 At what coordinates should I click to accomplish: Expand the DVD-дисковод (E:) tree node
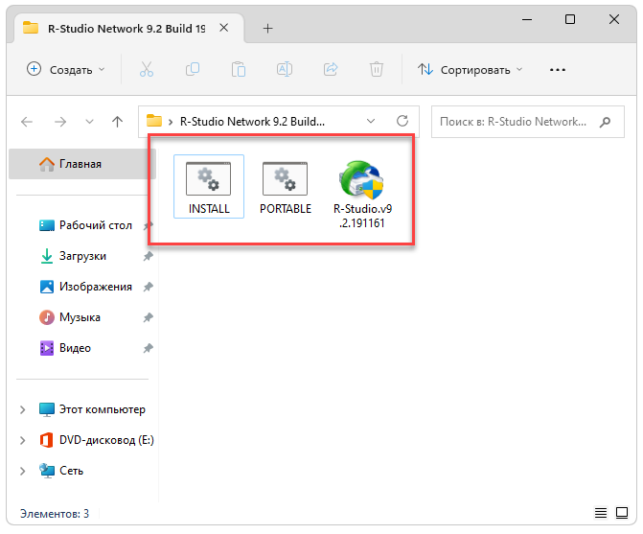(23, 440)
